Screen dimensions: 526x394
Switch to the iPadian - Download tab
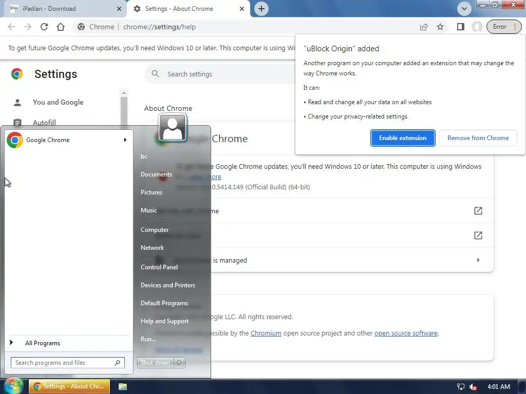point(64,9)
